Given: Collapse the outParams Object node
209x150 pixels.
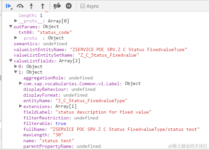Looking at the screenshot, I should [11, 26].
